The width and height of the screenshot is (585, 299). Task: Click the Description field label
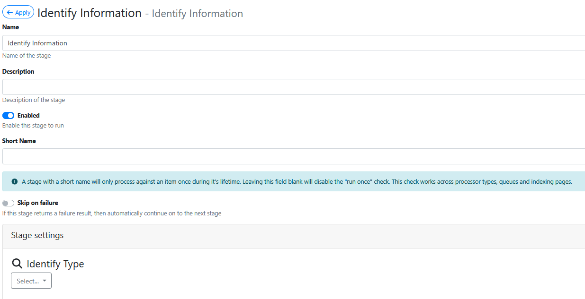pyautogui.click(x=18, y=71)
